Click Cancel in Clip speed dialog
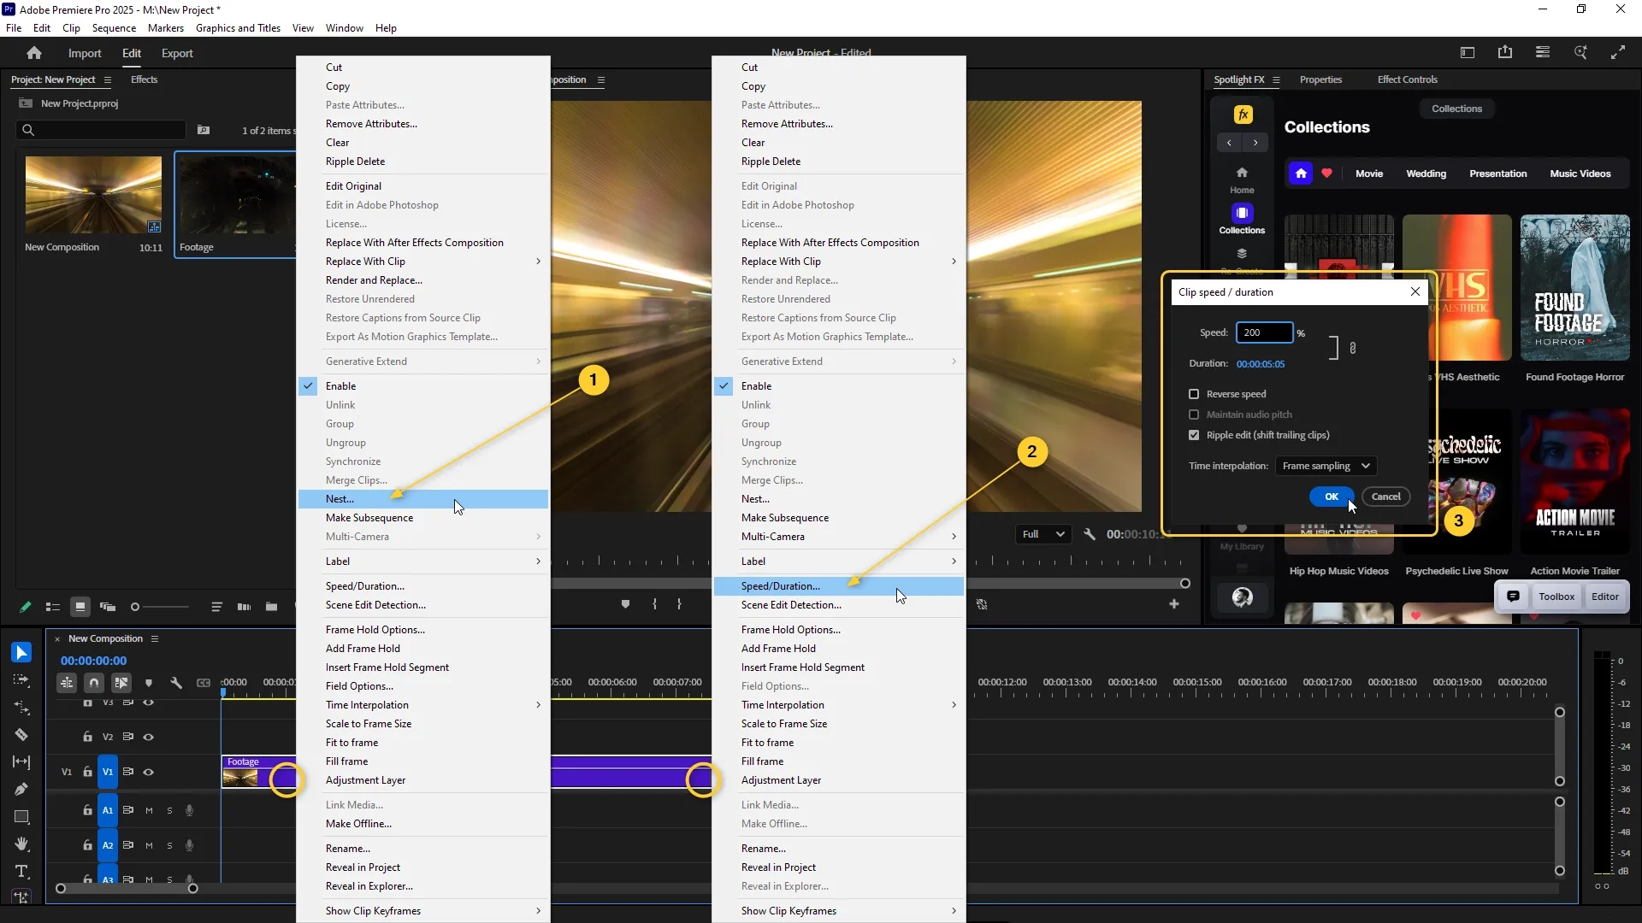1642x923 pixels. point(1385,497)
